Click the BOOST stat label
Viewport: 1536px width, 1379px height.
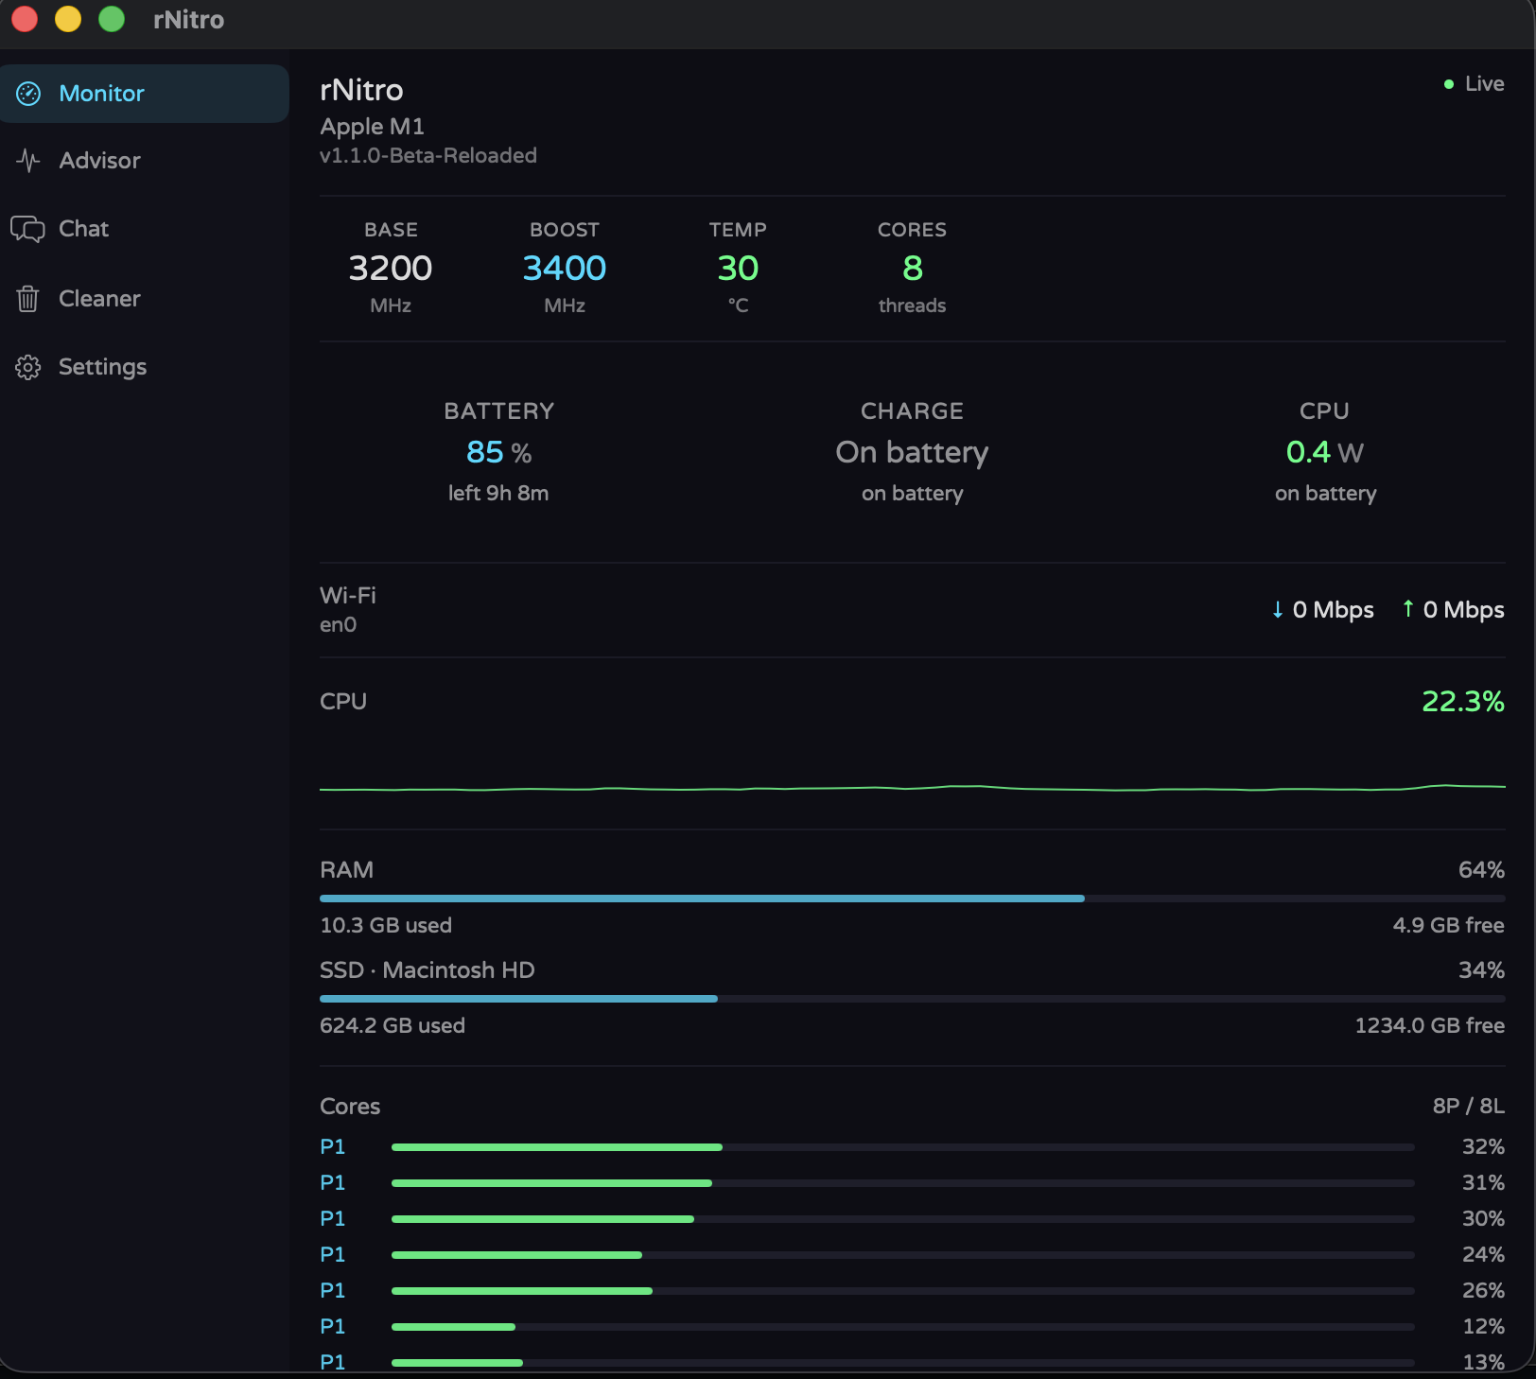565,230
